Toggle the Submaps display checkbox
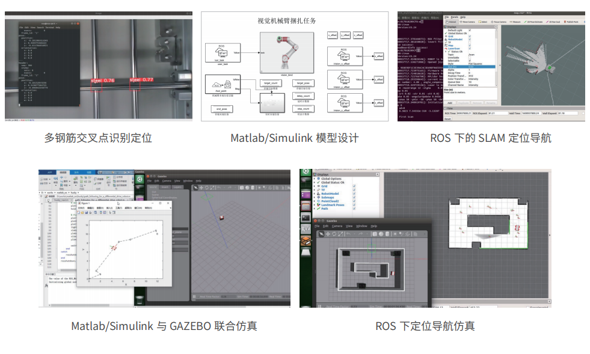 click(x=354, y=198)
